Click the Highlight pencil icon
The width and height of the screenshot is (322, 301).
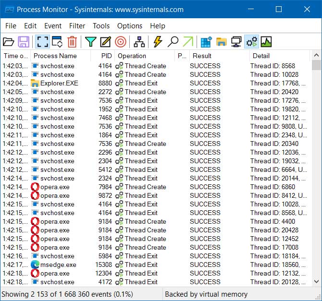tap(106, 42)
